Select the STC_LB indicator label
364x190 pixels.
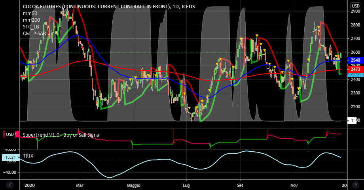[x=31, y=26]
